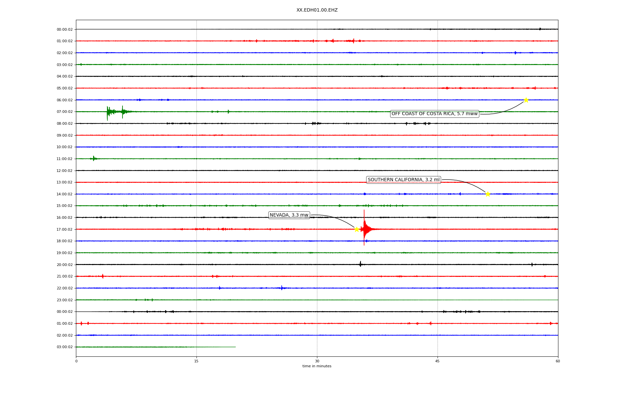Click the large red seismic spike at 17:00:02
The height and width of the screenshot is (396, 634).
(364, 228)
